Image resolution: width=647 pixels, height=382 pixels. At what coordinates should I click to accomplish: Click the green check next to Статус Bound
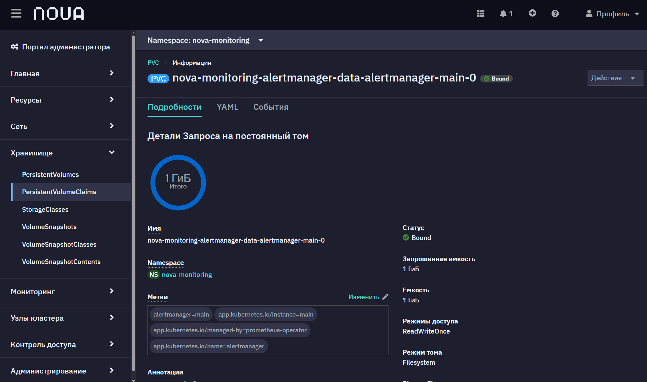[406, 238]
